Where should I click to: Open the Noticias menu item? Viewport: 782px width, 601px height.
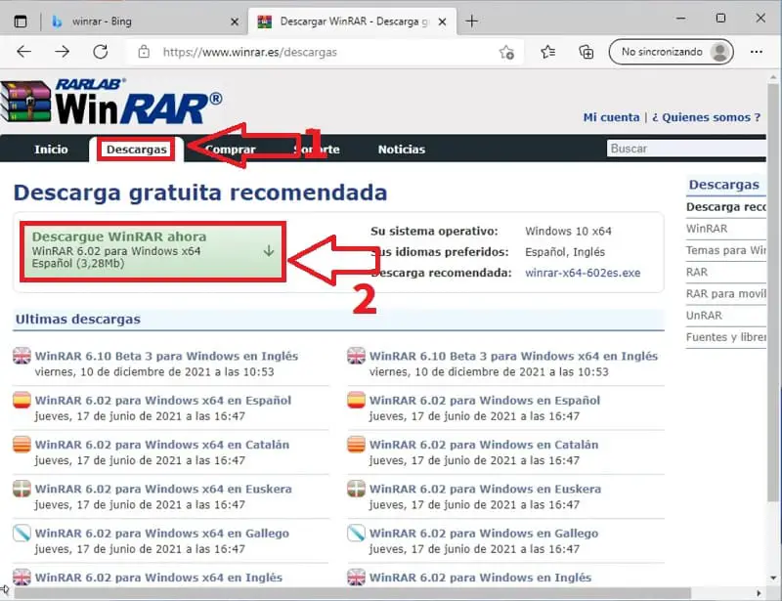pyautogui.click(x=402, y=150)
